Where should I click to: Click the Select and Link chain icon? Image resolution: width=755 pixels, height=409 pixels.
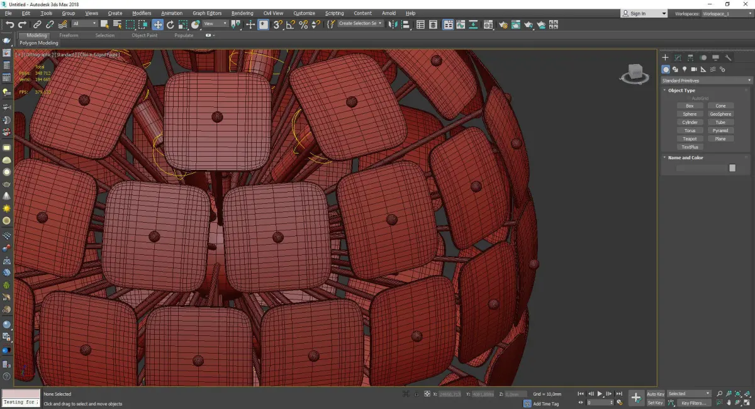[37, 25]
